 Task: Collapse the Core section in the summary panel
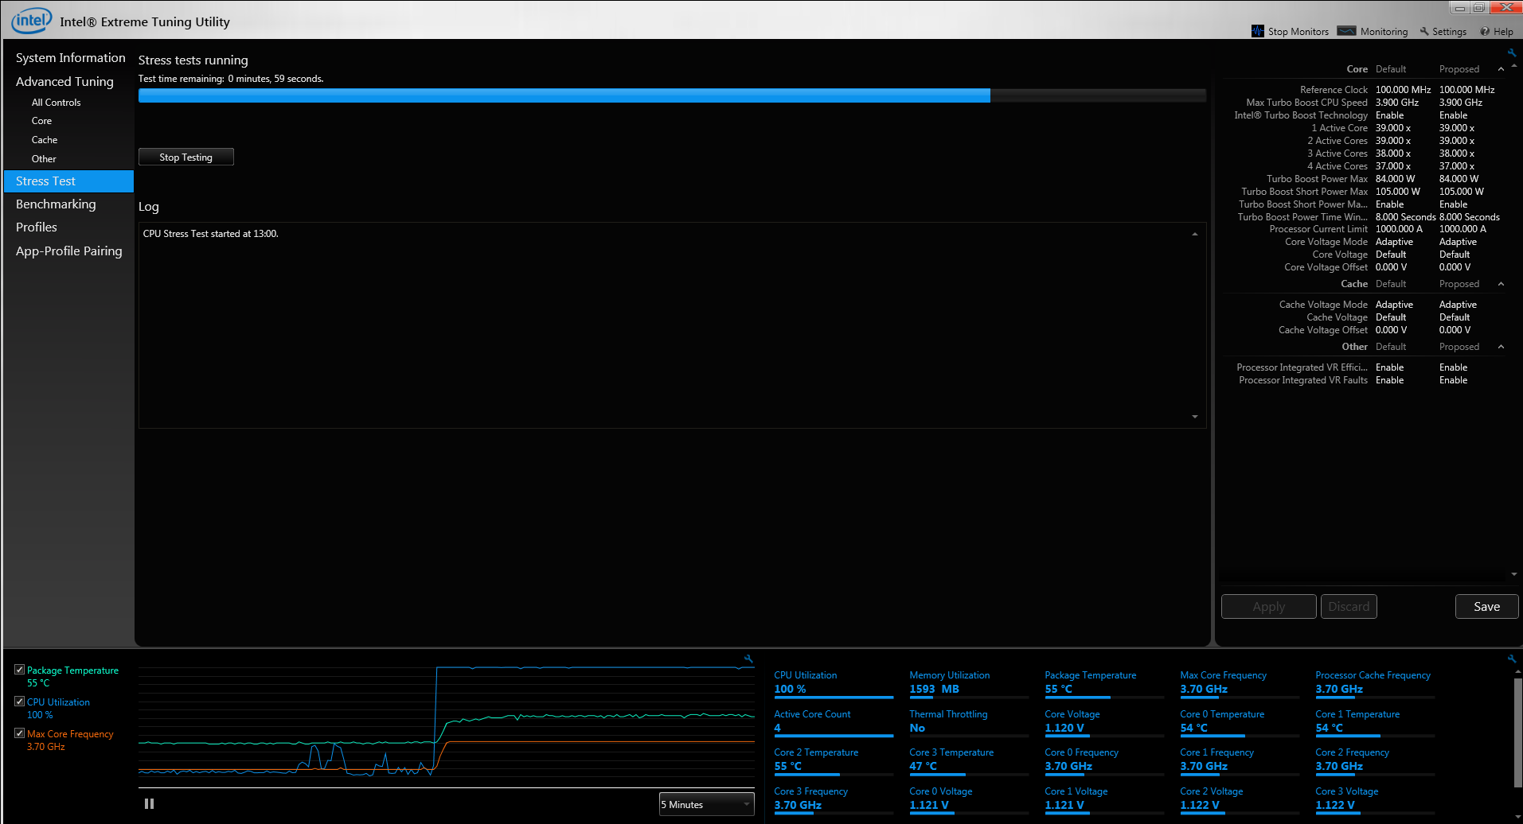tap(1501, 69)
